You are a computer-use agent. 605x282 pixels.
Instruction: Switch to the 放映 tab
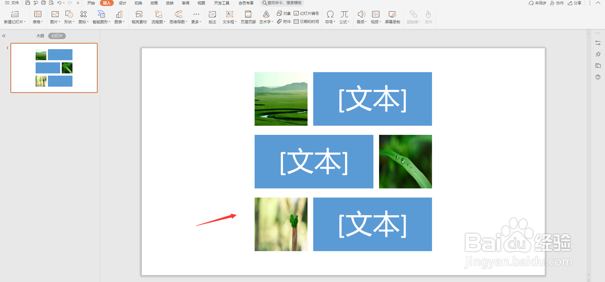(x=170, y=3)
